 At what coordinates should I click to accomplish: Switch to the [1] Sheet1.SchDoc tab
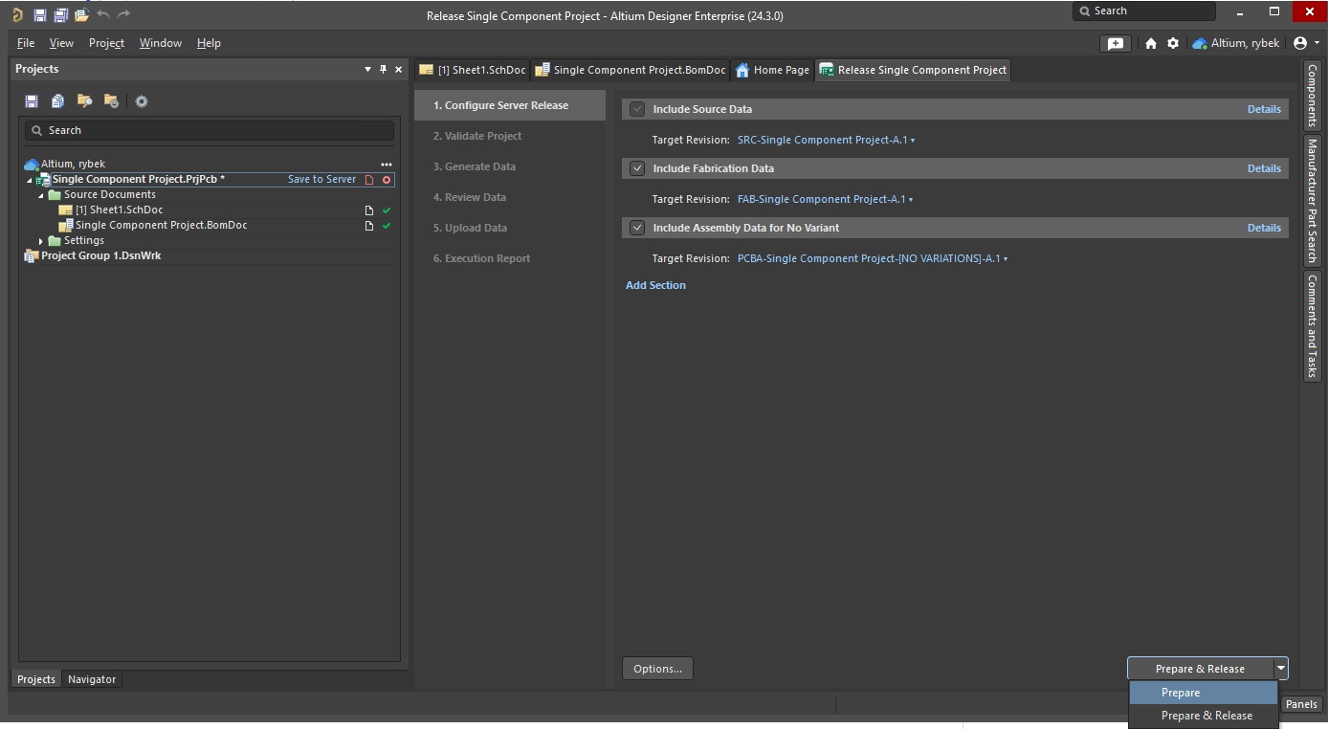[473, 70]
